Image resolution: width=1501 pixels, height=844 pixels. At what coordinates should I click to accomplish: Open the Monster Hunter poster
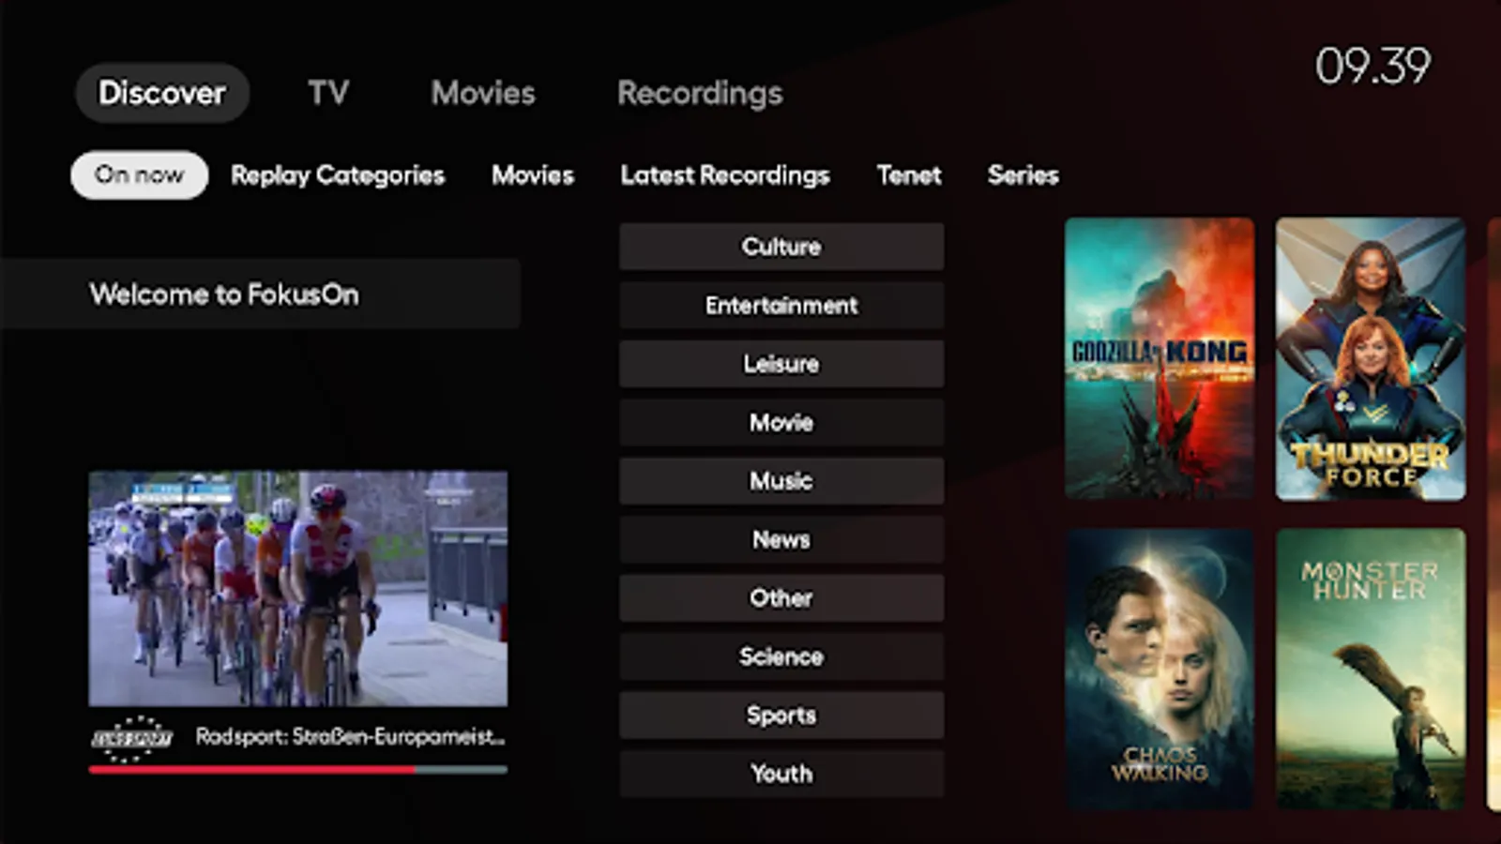pyautogui.click(x=1371, y=670)
